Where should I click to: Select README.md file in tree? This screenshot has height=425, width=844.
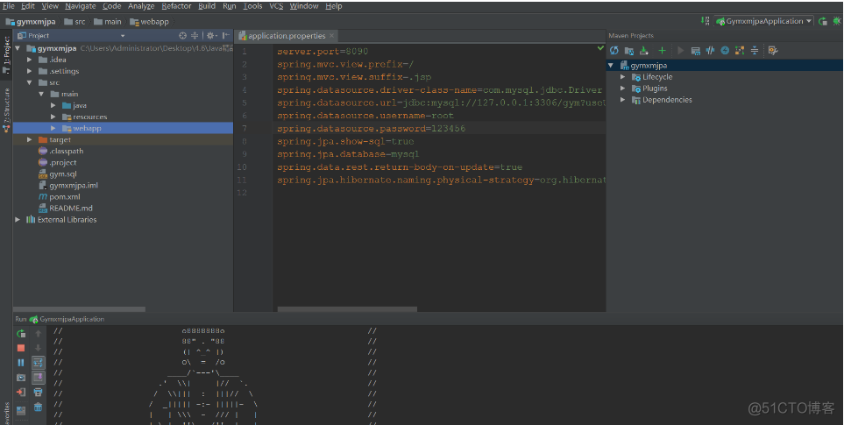pos(65,209)
